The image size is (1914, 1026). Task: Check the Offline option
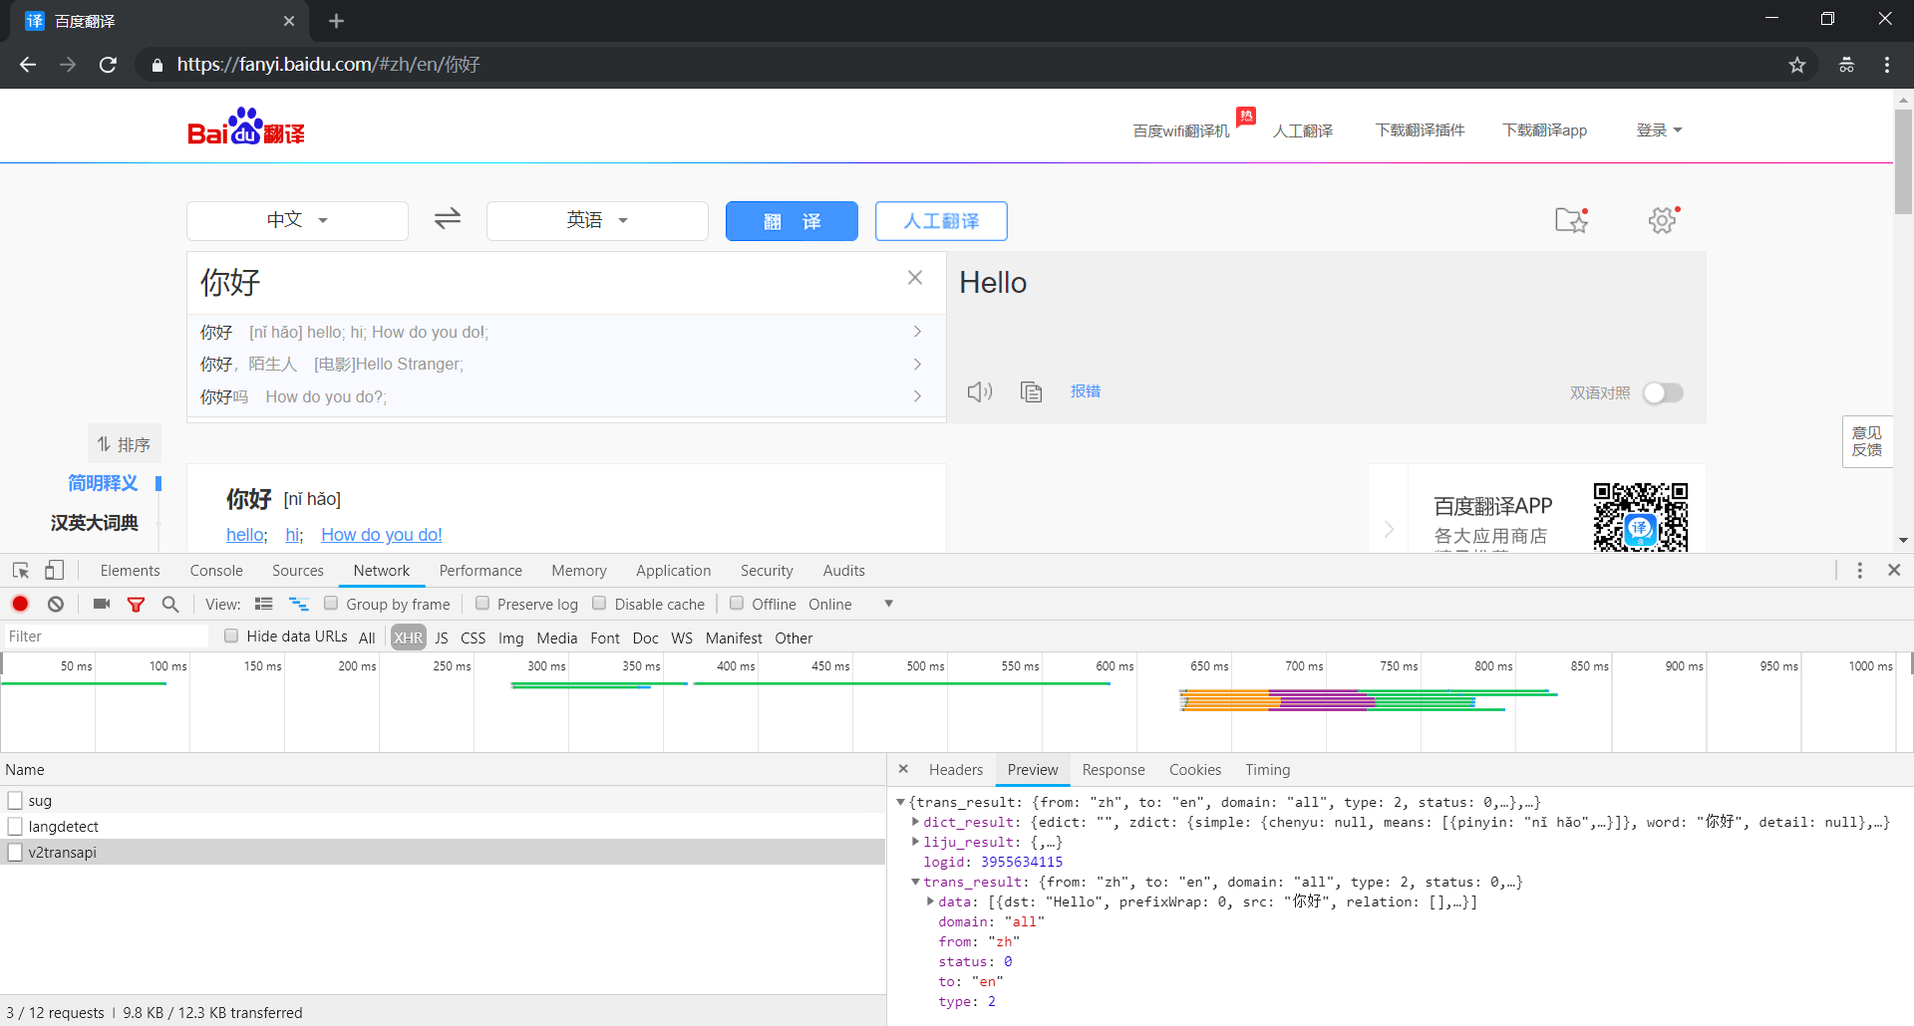click(737, 604)
